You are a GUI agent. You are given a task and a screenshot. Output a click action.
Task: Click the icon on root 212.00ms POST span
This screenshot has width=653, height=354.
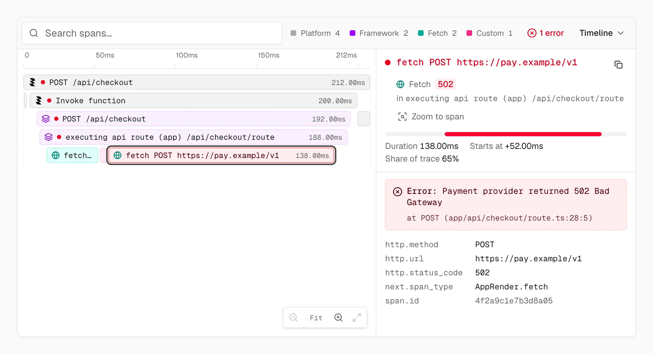pyautogui.click(x=32, y=82)
